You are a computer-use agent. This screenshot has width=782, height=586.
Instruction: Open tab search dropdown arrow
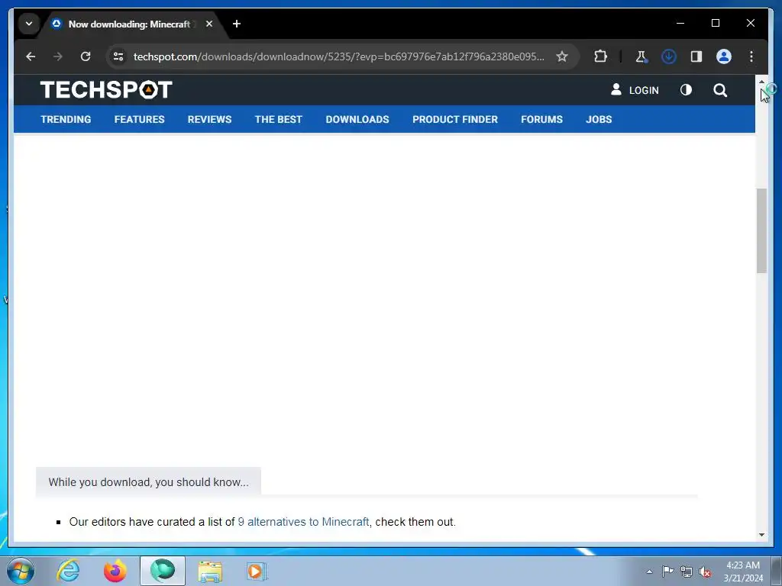pyautogui.click(x=29, y=24)
